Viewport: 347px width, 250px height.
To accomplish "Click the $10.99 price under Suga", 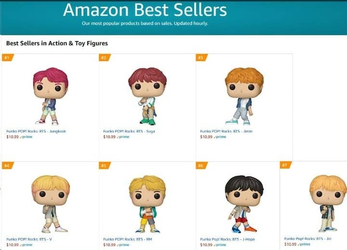I will point(109,137).
